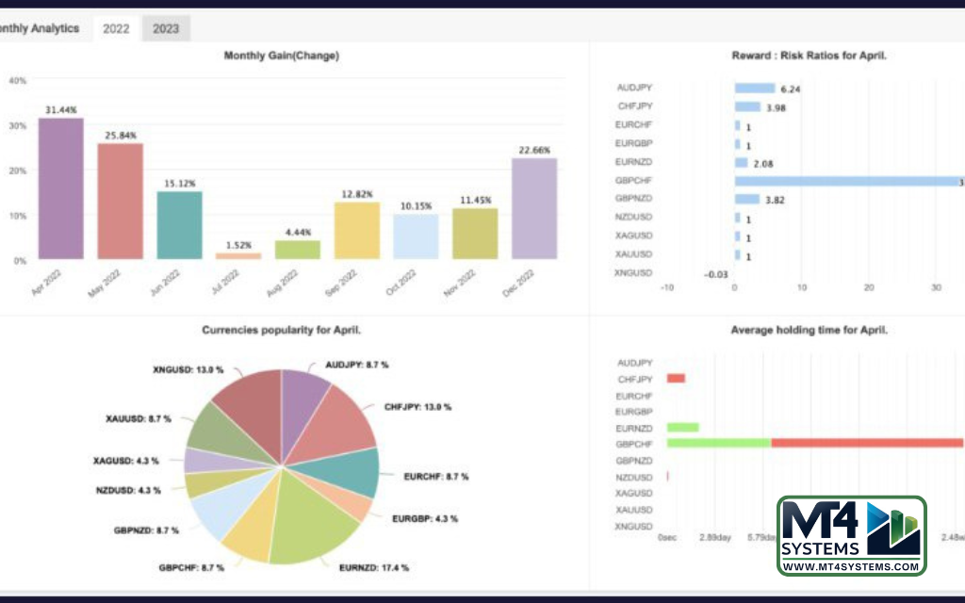Image resolution: width=965 pixels, height=603 pixels.
Task: Select the CHFJPY 13.0% pie slice
Action: point(335,419)
